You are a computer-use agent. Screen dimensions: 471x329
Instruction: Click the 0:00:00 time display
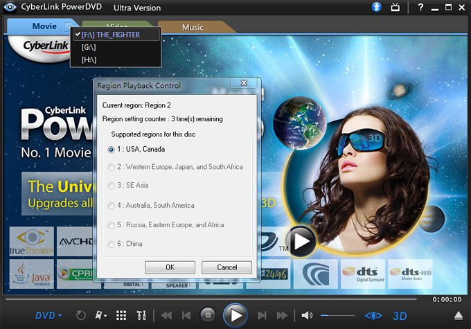click(447, 299)
